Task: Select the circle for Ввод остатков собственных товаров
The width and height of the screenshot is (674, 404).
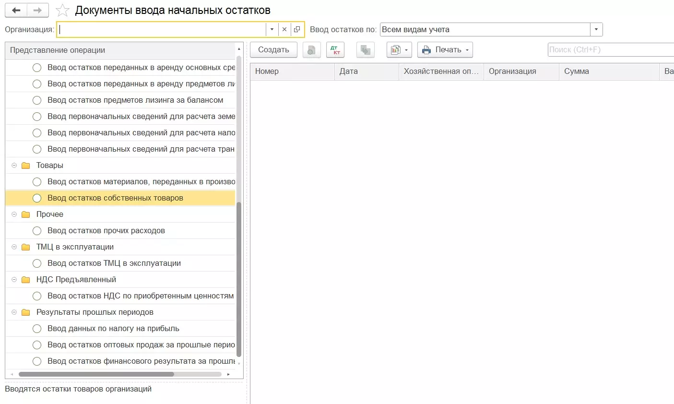Action: tap(37, 198)
